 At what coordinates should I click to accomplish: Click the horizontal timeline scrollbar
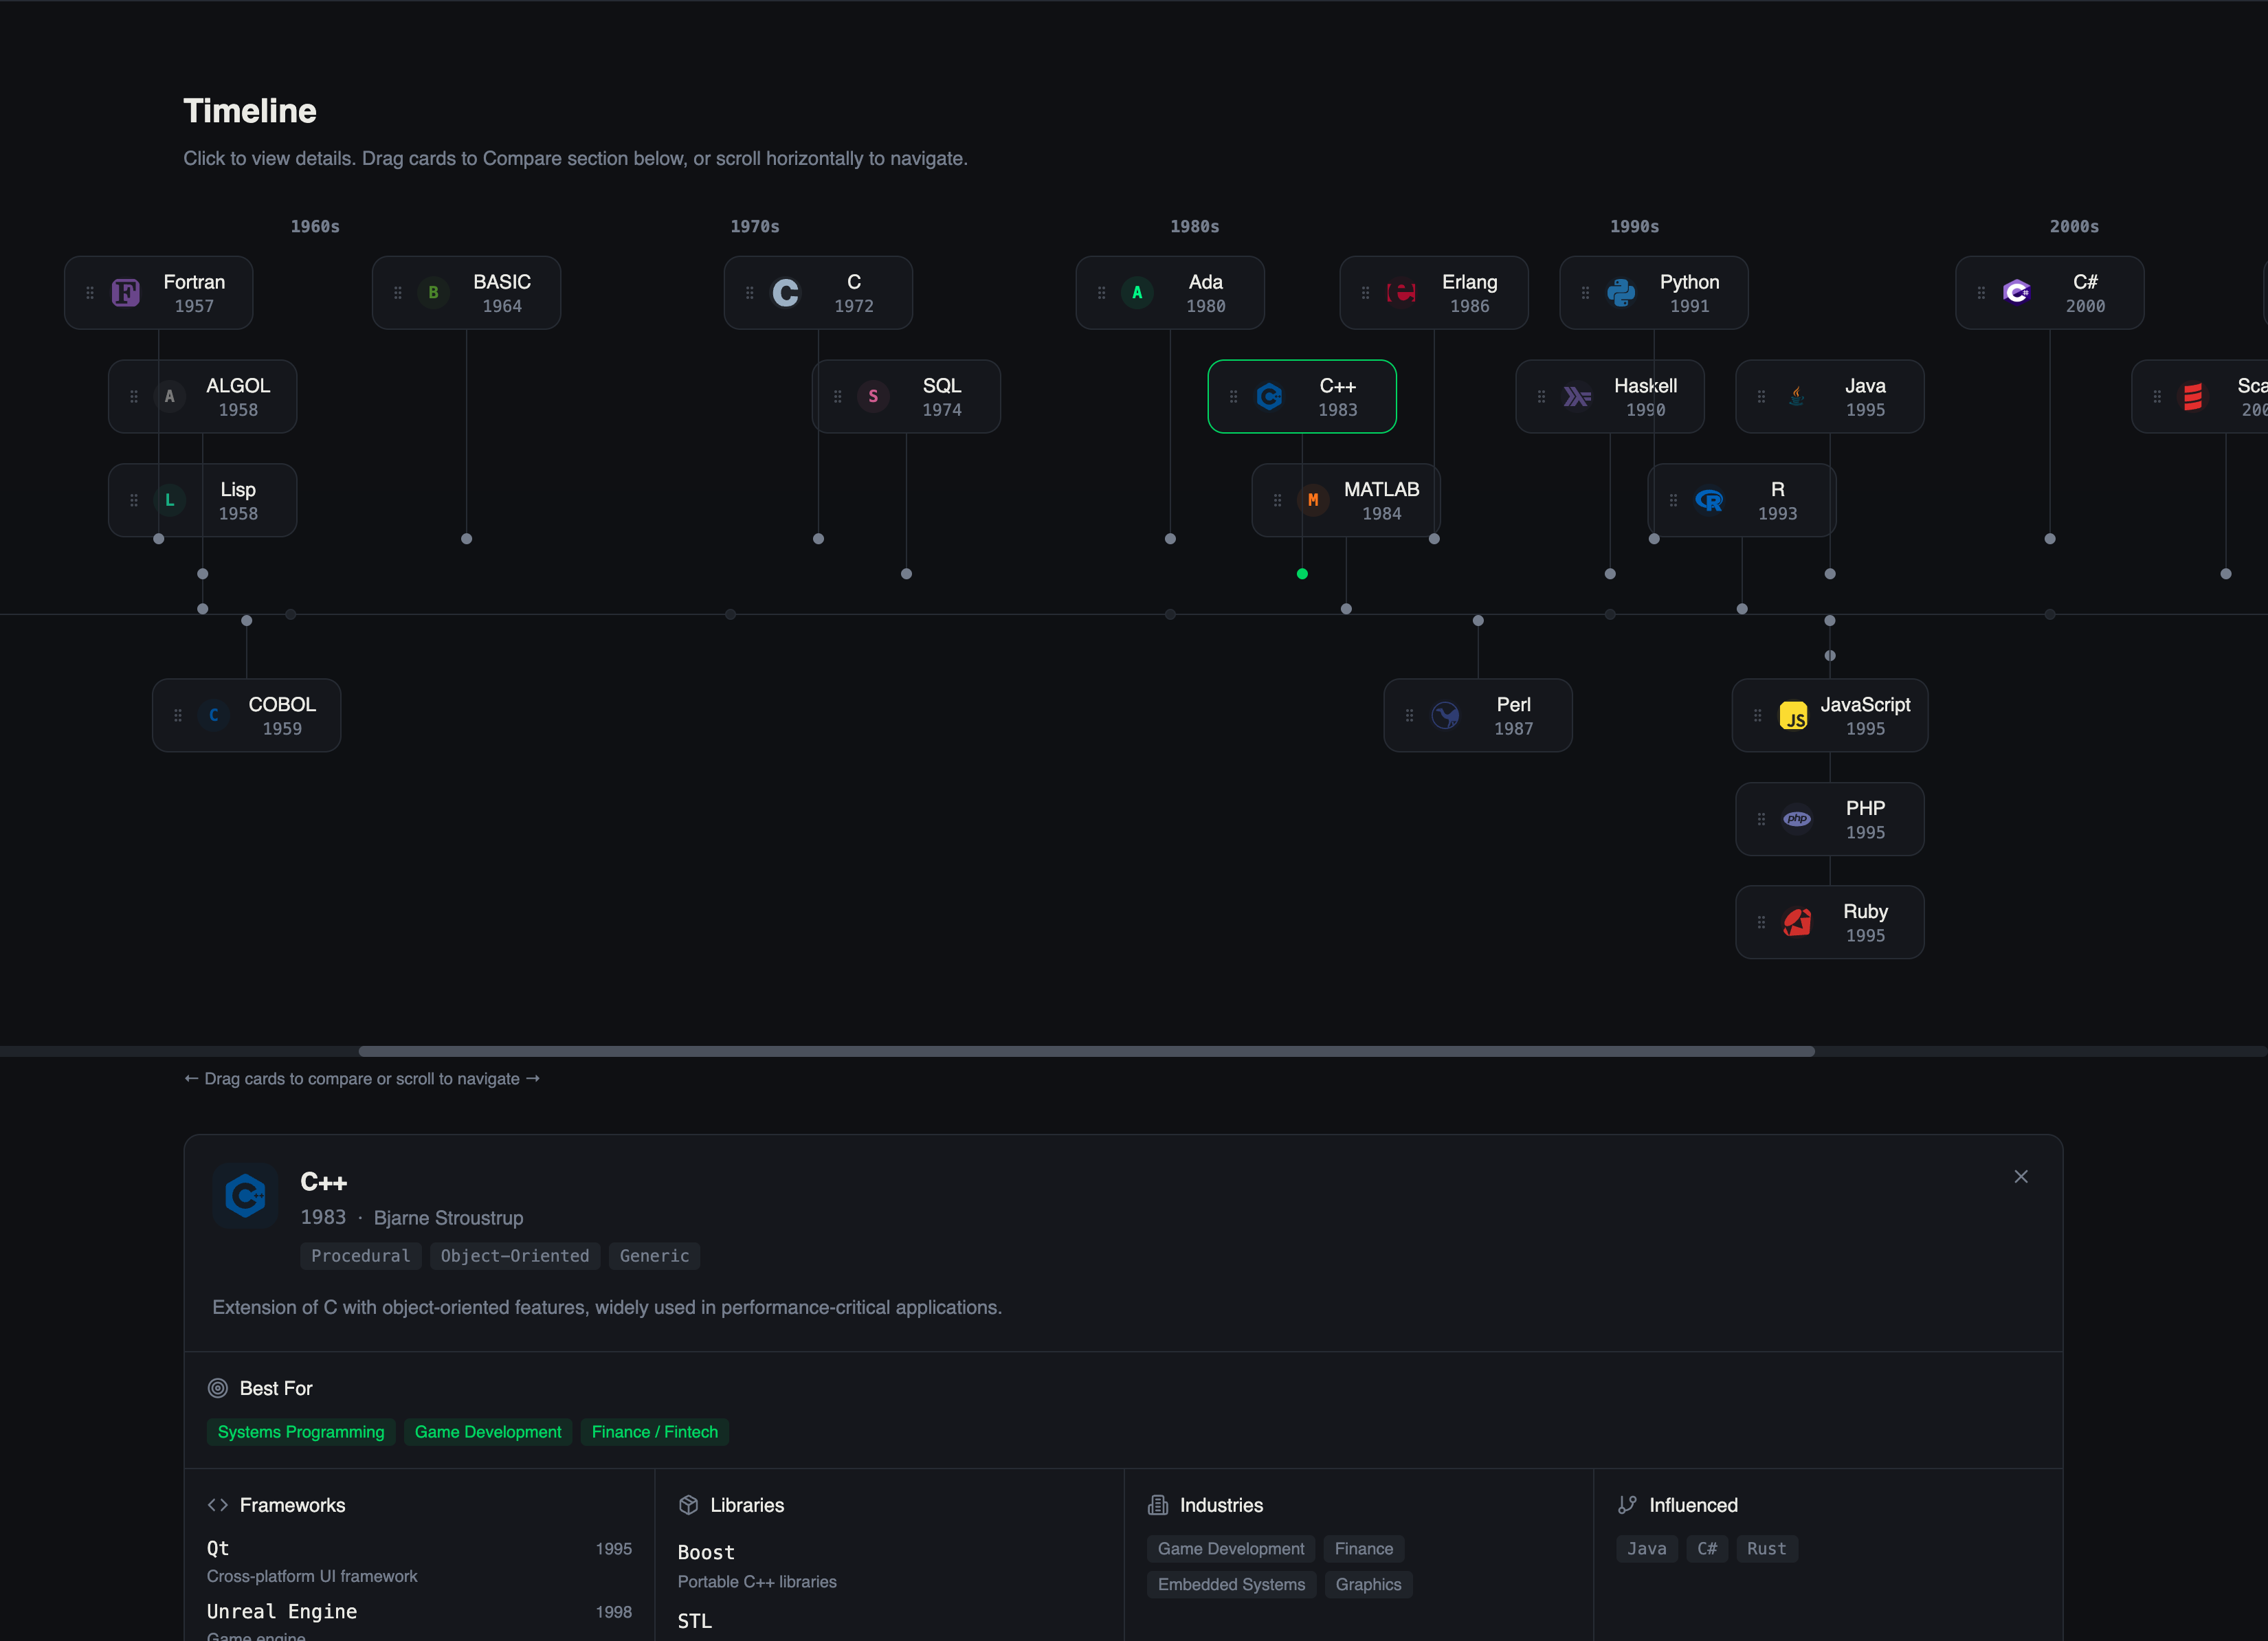[x=1087, y=1051]
